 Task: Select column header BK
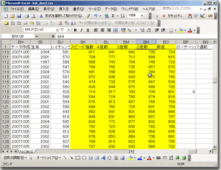point(83,42)
